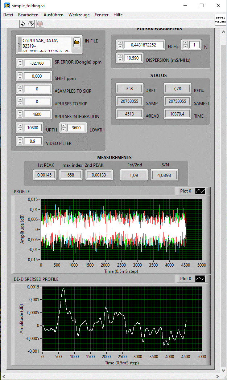Click #REJ indicator showing 358
Viewport: 227px width, 380px height.
point(129,88)
